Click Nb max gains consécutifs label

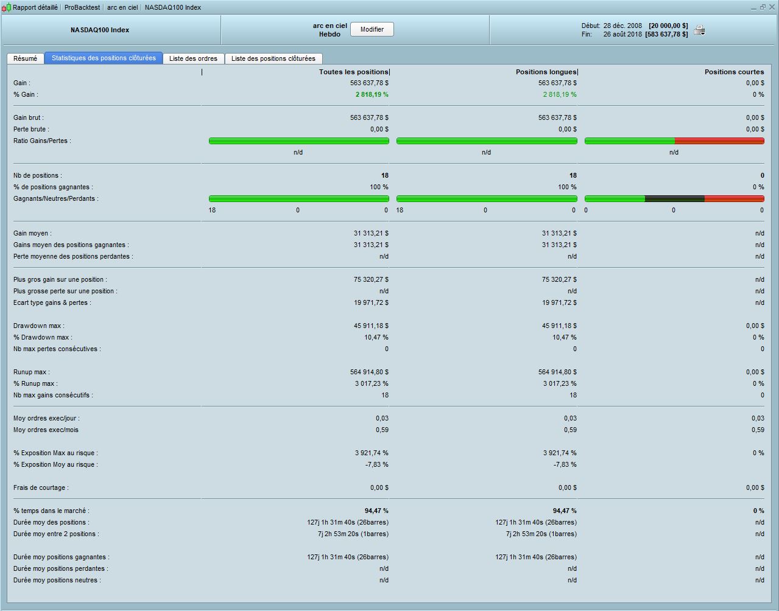pos(53,395)
